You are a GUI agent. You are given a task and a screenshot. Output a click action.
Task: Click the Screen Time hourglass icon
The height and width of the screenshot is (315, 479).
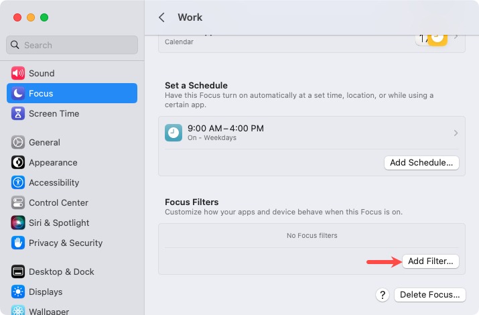[18, 113]
